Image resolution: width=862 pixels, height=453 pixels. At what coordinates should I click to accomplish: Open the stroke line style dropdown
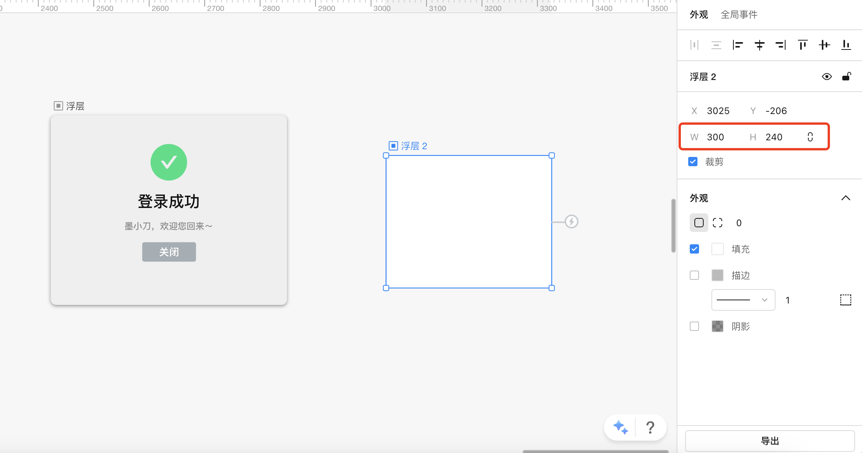coord(743,300)
